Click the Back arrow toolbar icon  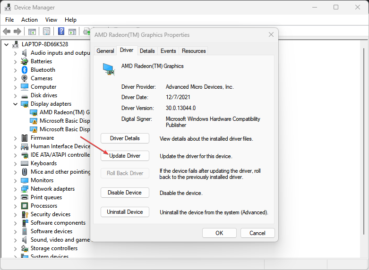[x=7, y=32]
